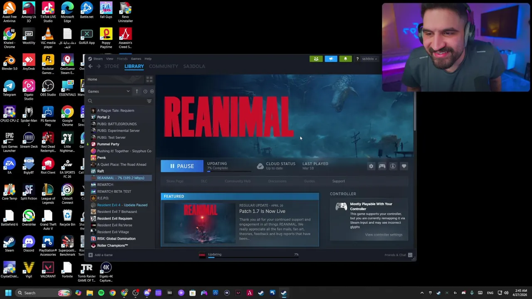Open Spotify from the taskbar
The image size is (532, 299).
pos(101,293)
